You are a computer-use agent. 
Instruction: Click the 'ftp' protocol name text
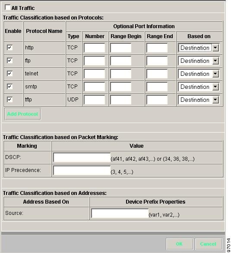point(28,61)
